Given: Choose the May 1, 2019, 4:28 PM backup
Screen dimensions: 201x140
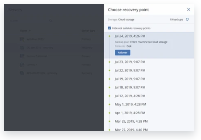Looking at the screenshot, I should click(130, 104).
